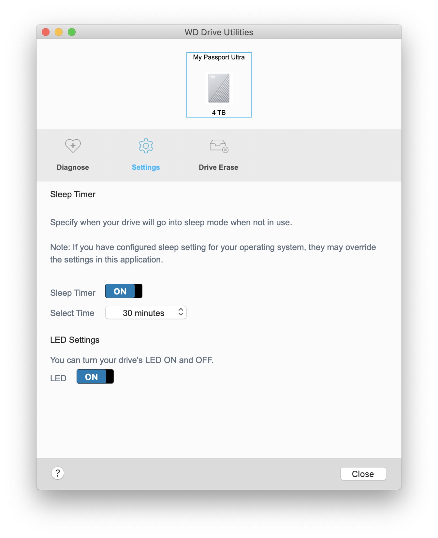438x538 pixels.
Task: Click the Close button
Action: (x=363, y=474)
